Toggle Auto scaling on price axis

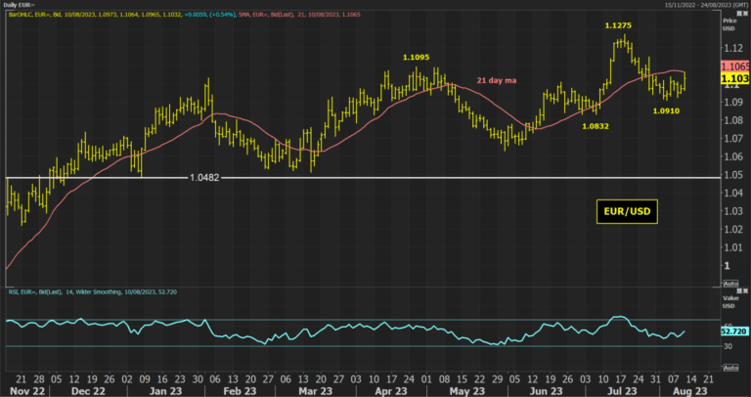pyautogui.click(x=730, y=284)
